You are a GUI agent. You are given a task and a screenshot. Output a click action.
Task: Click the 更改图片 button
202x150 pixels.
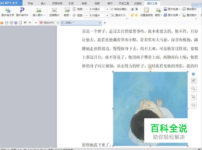pyautogui.click(x=189, y=9)
